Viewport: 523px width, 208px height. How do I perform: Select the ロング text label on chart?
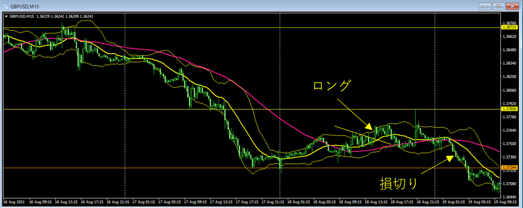tap(331, 85)
